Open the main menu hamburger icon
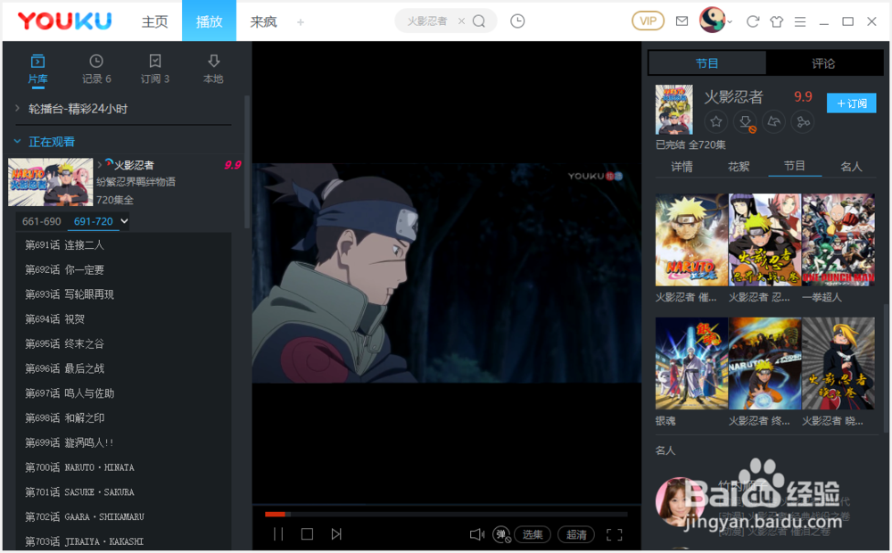Image resolution: width=892 pixels, height=553 pixels. click(800, 21)
